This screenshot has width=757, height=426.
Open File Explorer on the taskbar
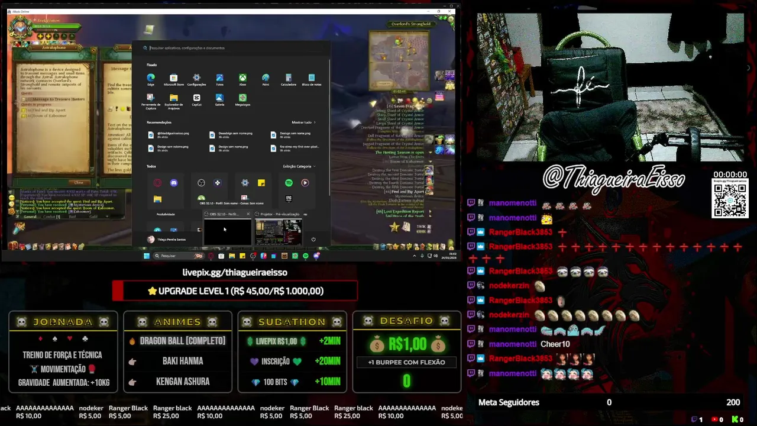[x=232, y=256]
